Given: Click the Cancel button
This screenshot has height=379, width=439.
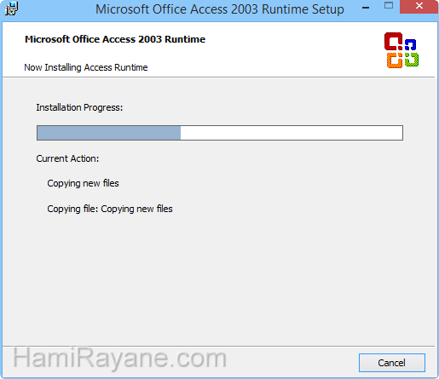Looking at the screenshot, I should tap(392, 363).
